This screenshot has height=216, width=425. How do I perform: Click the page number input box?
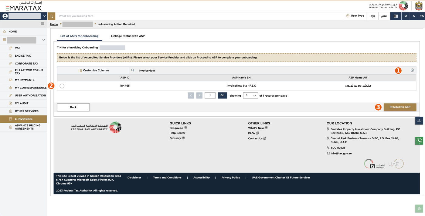pos(210,95)
